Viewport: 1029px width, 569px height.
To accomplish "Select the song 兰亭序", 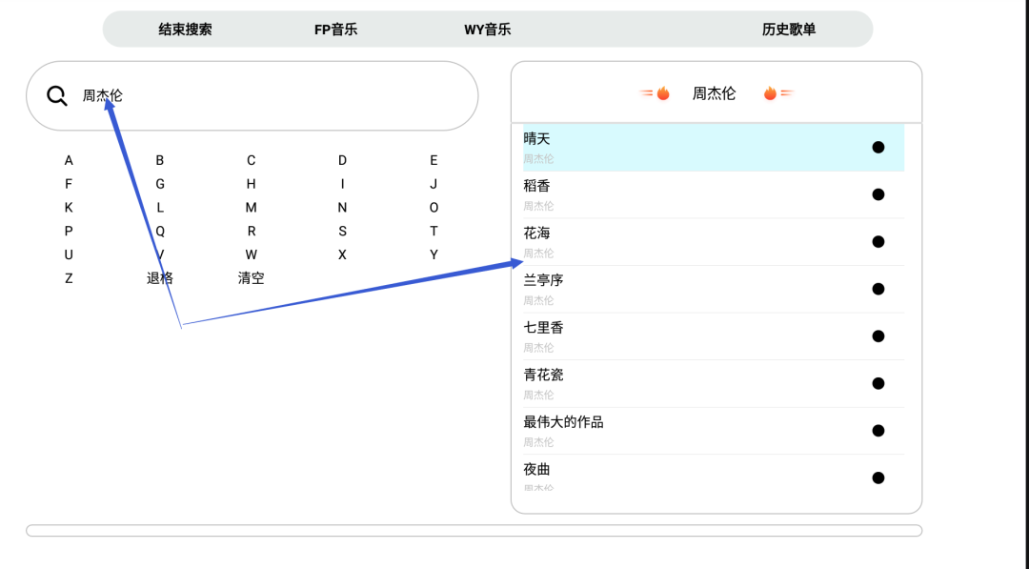I will tap(714, 290).
